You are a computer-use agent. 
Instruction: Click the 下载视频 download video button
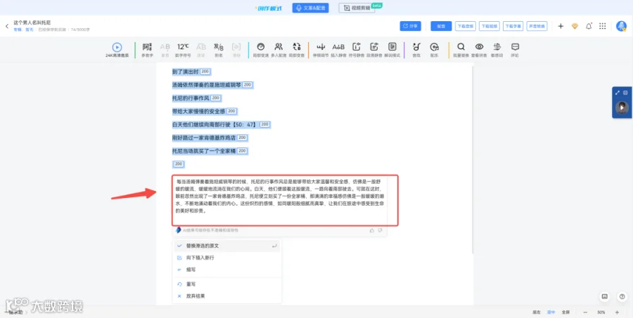[490, 26]
